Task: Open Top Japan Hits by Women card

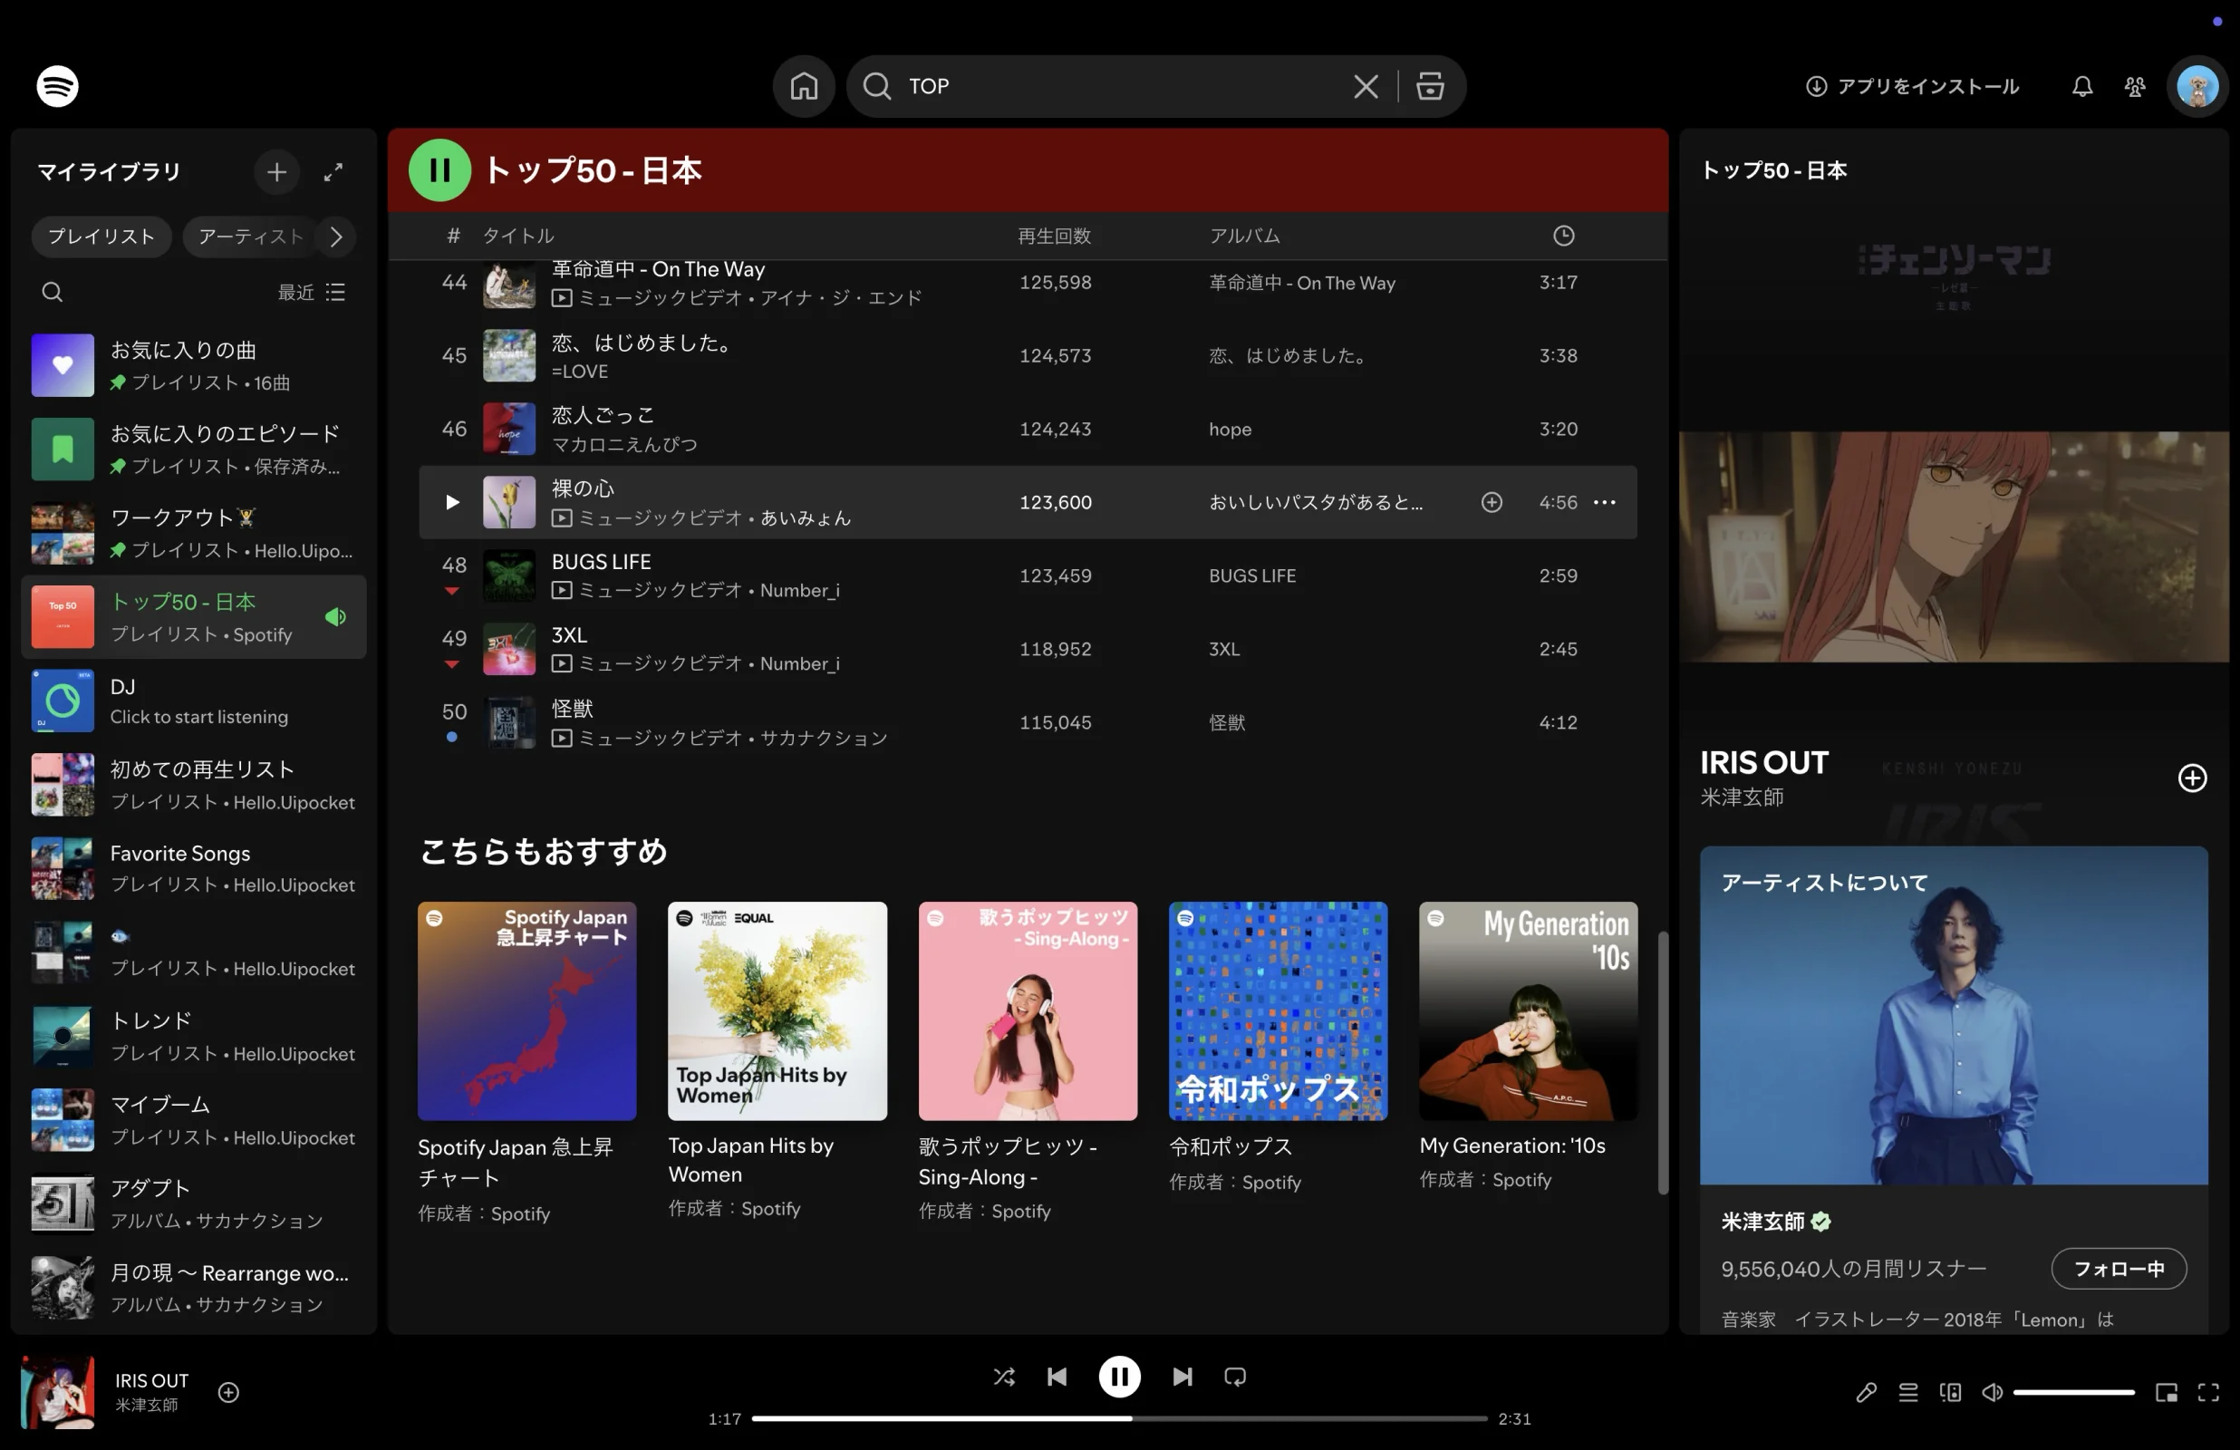Action: pos(777,1059)
